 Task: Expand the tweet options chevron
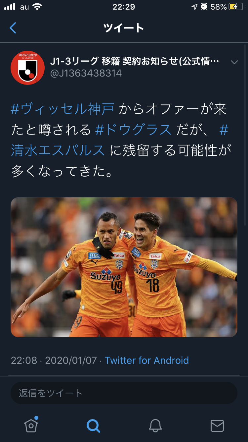[x=234, y=62]
